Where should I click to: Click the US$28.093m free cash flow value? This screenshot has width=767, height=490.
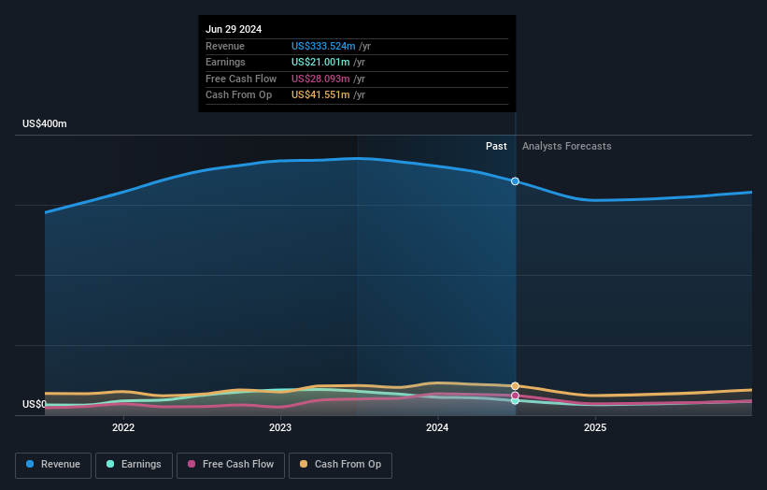(x=320, y=79)
